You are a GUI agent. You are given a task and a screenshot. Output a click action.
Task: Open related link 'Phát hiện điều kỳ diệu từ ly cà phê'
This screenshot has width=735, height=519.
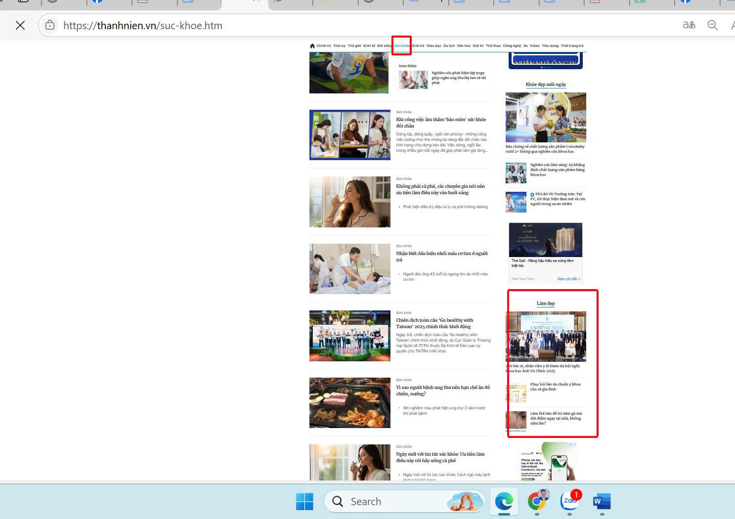[x=445, y=207]
